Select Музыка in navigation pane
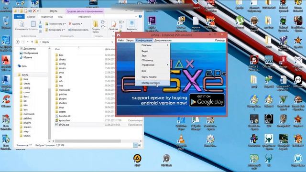306x172 pixels. click(28, 57)
